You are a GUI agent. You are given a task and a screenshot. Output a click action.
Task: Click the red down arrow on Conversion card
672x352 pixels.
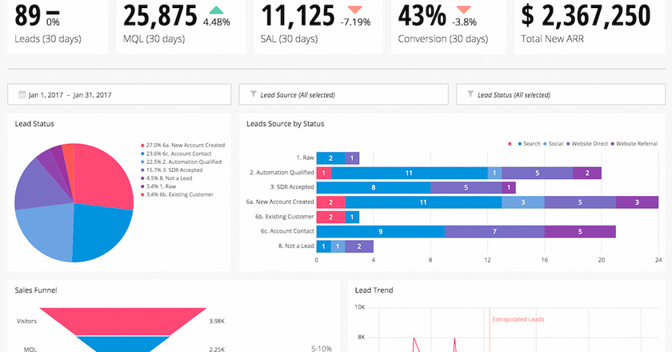(463, 10)
